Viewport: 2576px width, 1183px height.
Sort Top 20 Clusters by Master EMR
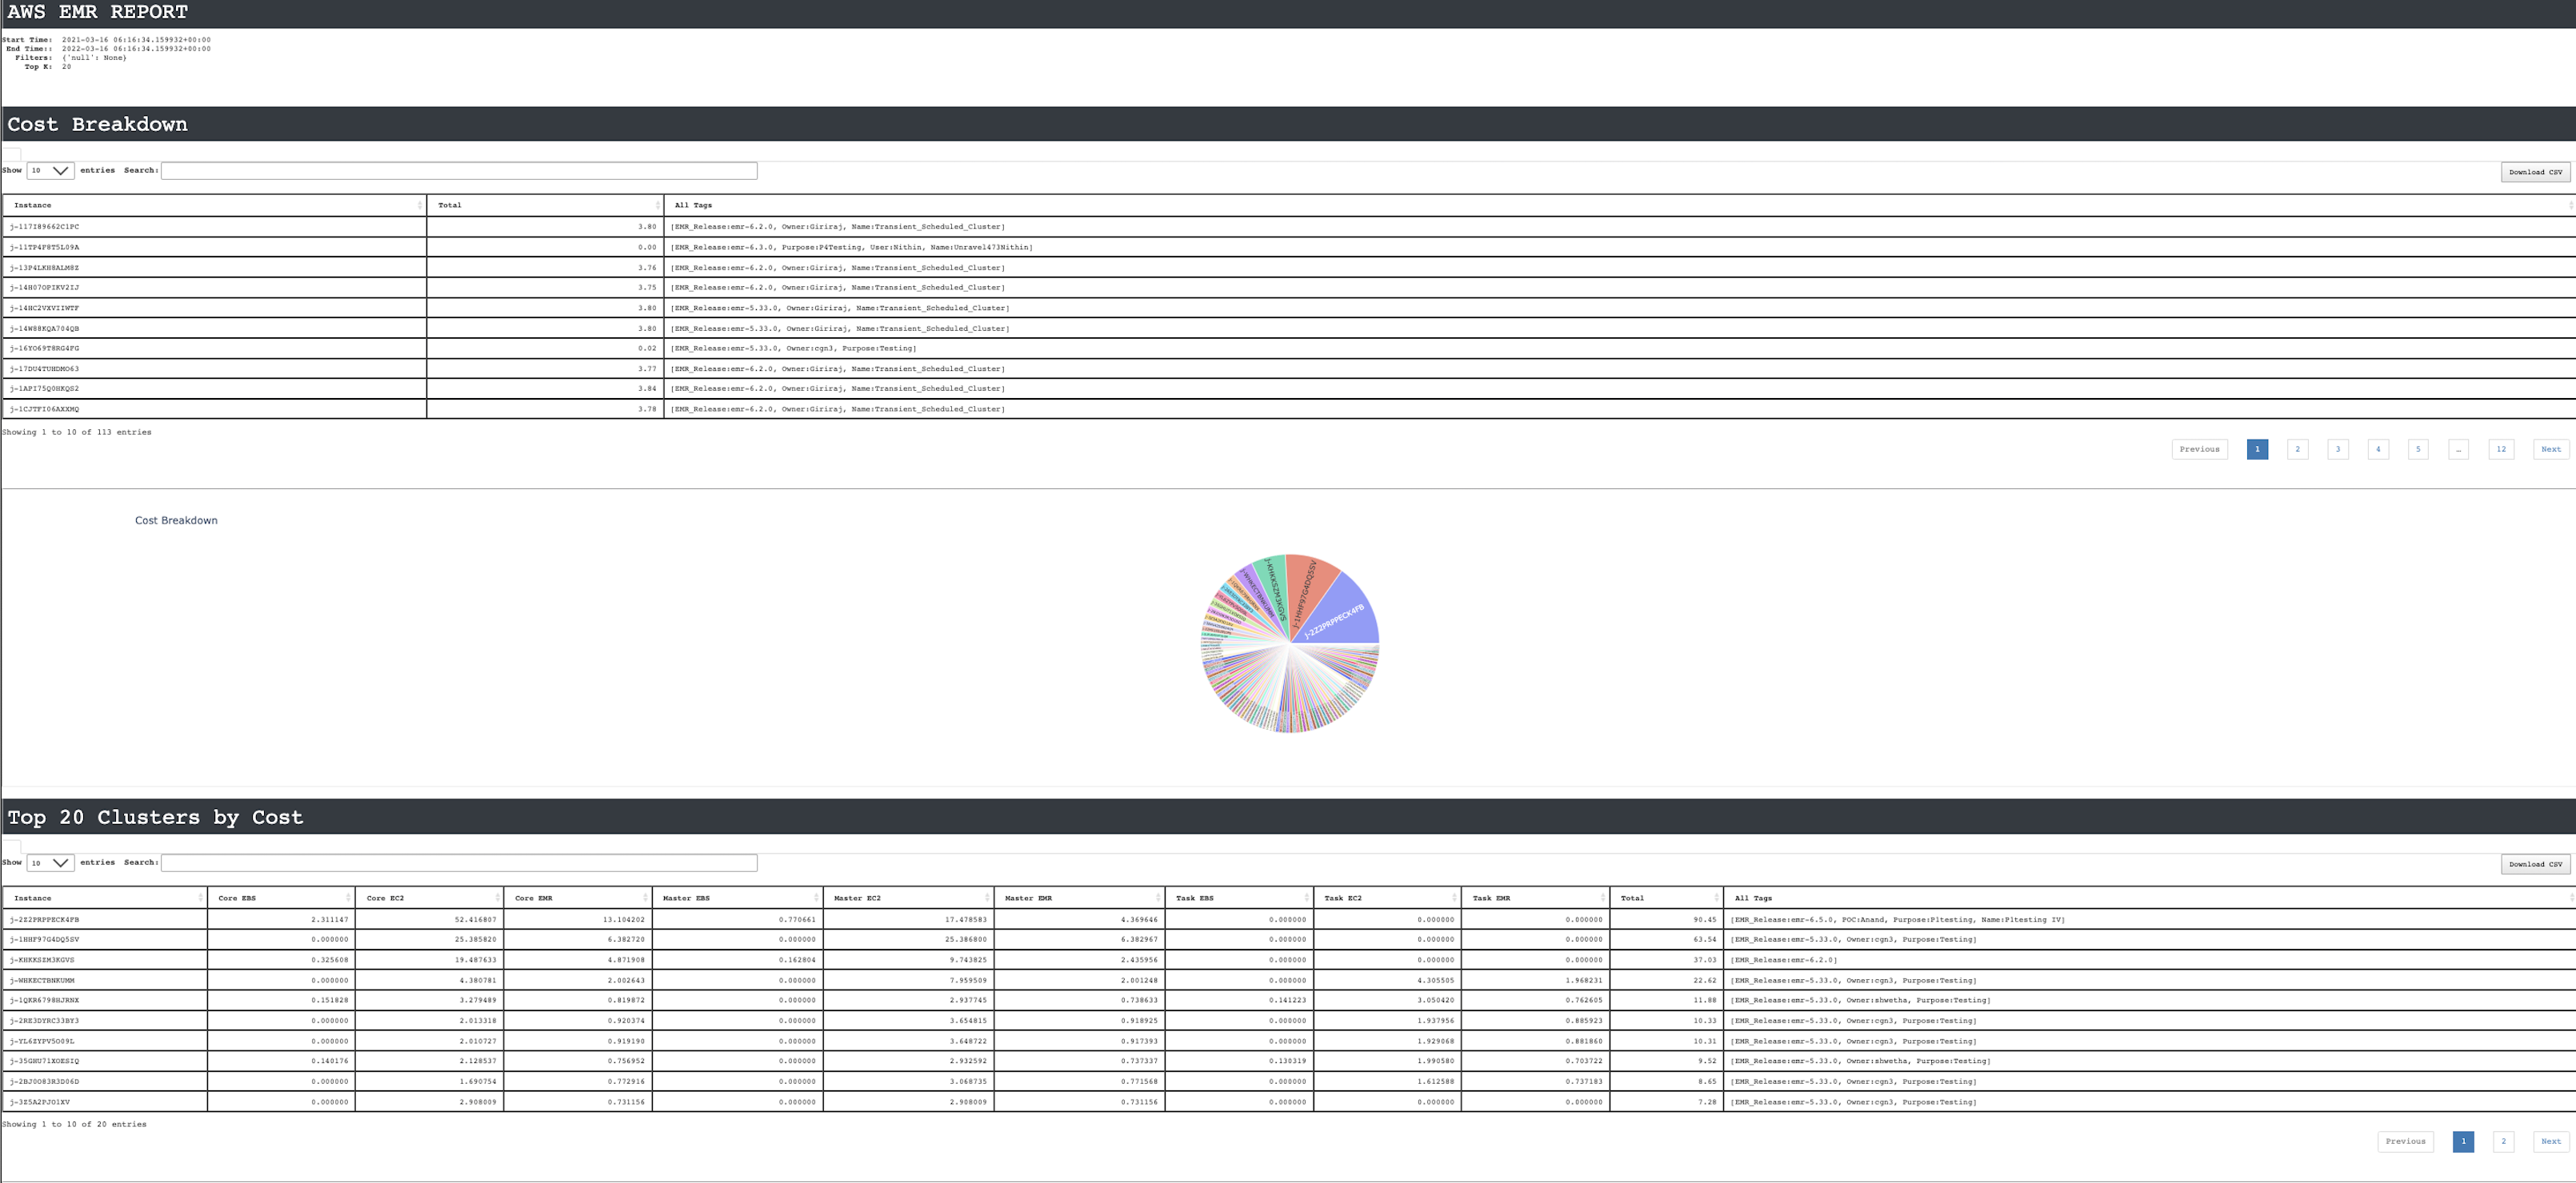tap(1079, 898)
